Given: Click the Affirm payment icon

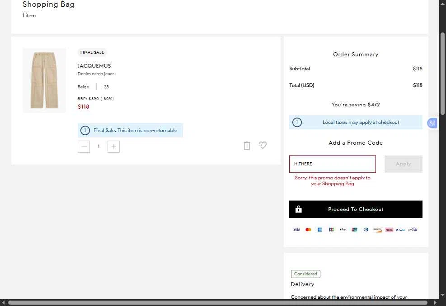Looking at the screenshot, I should [413, 230].
